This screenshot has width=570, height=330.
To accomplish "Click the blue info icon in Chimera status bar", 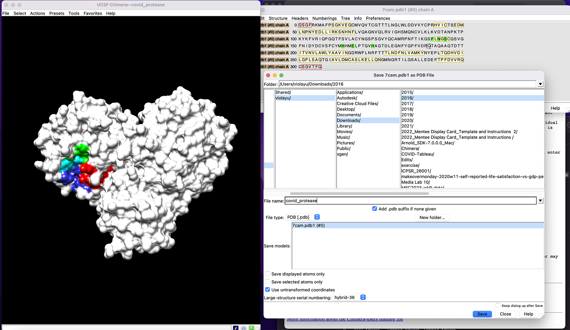I will (244, 328).
